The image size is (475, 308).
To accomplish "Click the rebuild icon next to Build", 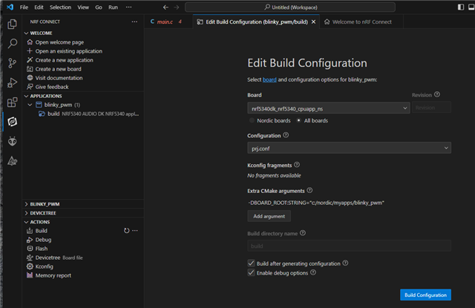I will click(x=126, y=231).
